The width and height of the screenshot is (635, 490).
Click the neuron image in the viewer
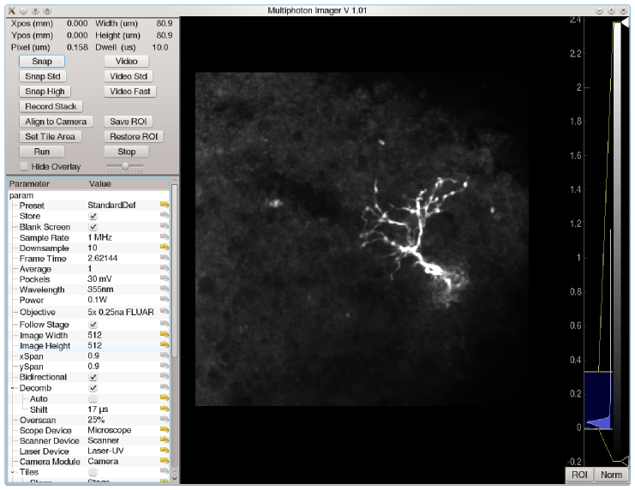point(362,239)
